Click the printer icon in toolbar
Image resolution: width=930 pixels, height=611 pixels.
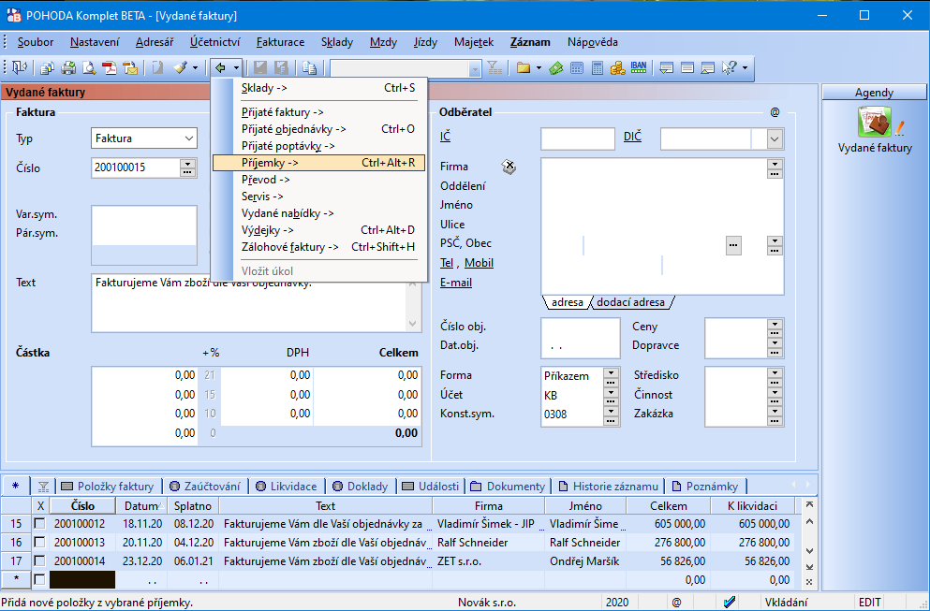coord(68,68)
